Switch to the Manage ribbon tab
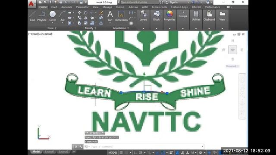 click(x=107, y=7)
